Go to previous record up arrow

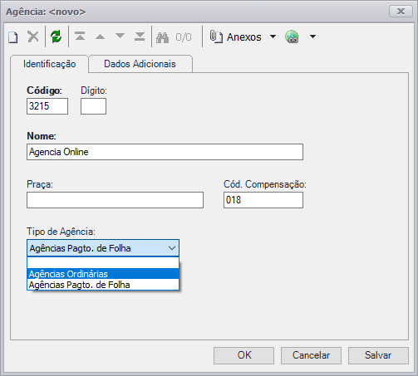tap(101, 37)
